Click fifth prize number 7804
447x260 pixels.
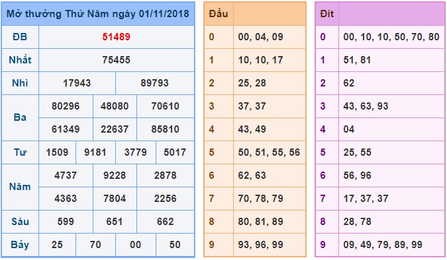[115, 199]
